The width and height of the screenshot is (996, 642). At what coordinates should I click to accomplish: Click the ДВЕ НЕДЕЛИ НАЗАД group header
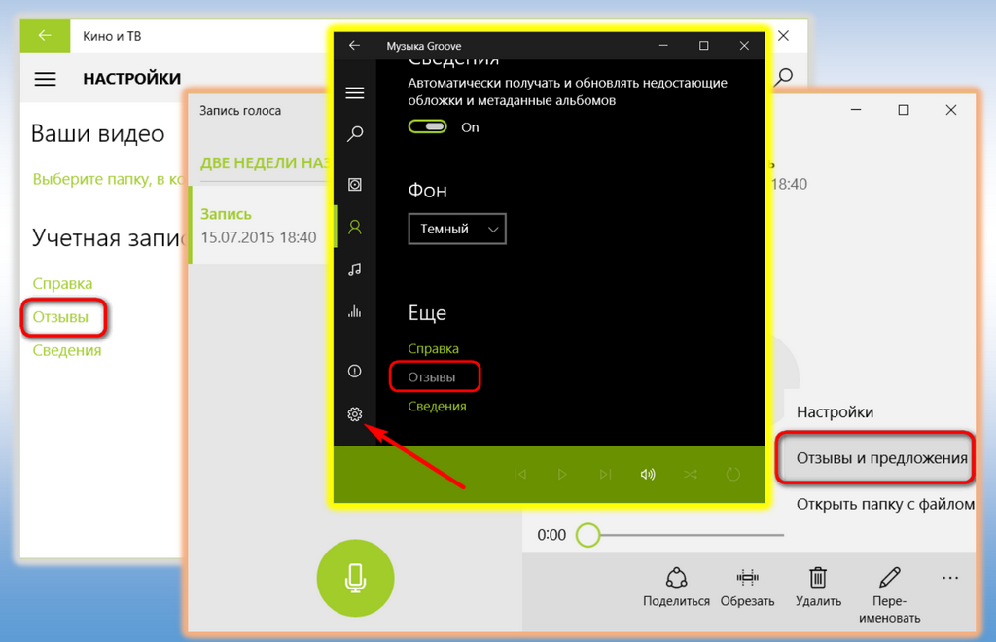[x=265, y=163]
